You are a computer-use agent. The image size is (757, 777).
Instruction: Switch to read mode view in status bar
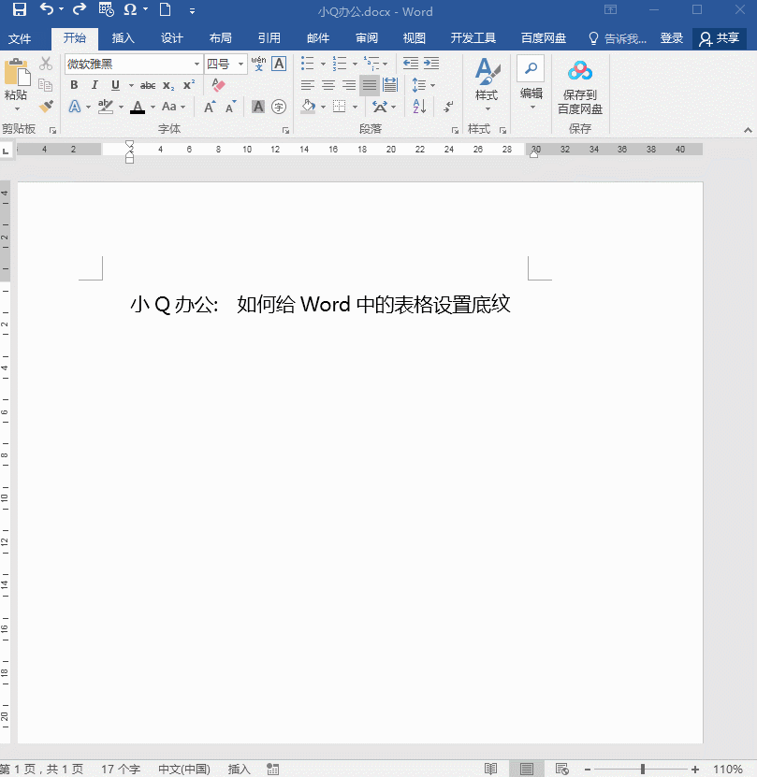coord(490,769)
